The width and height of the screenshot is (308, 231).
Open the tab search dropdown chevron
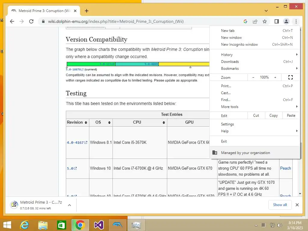click(x=266, y=11)
